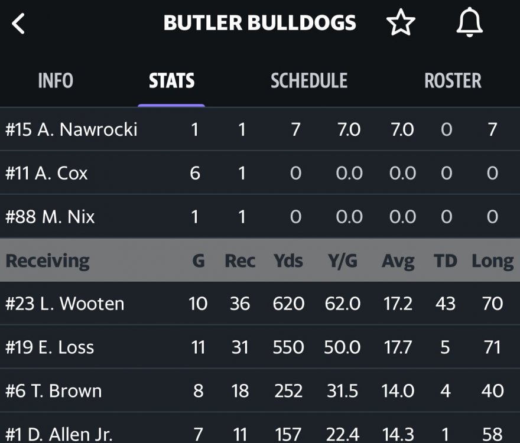Open player #19 E. Loss
Viewport: 520px width, 443px height.
(50, 347)
